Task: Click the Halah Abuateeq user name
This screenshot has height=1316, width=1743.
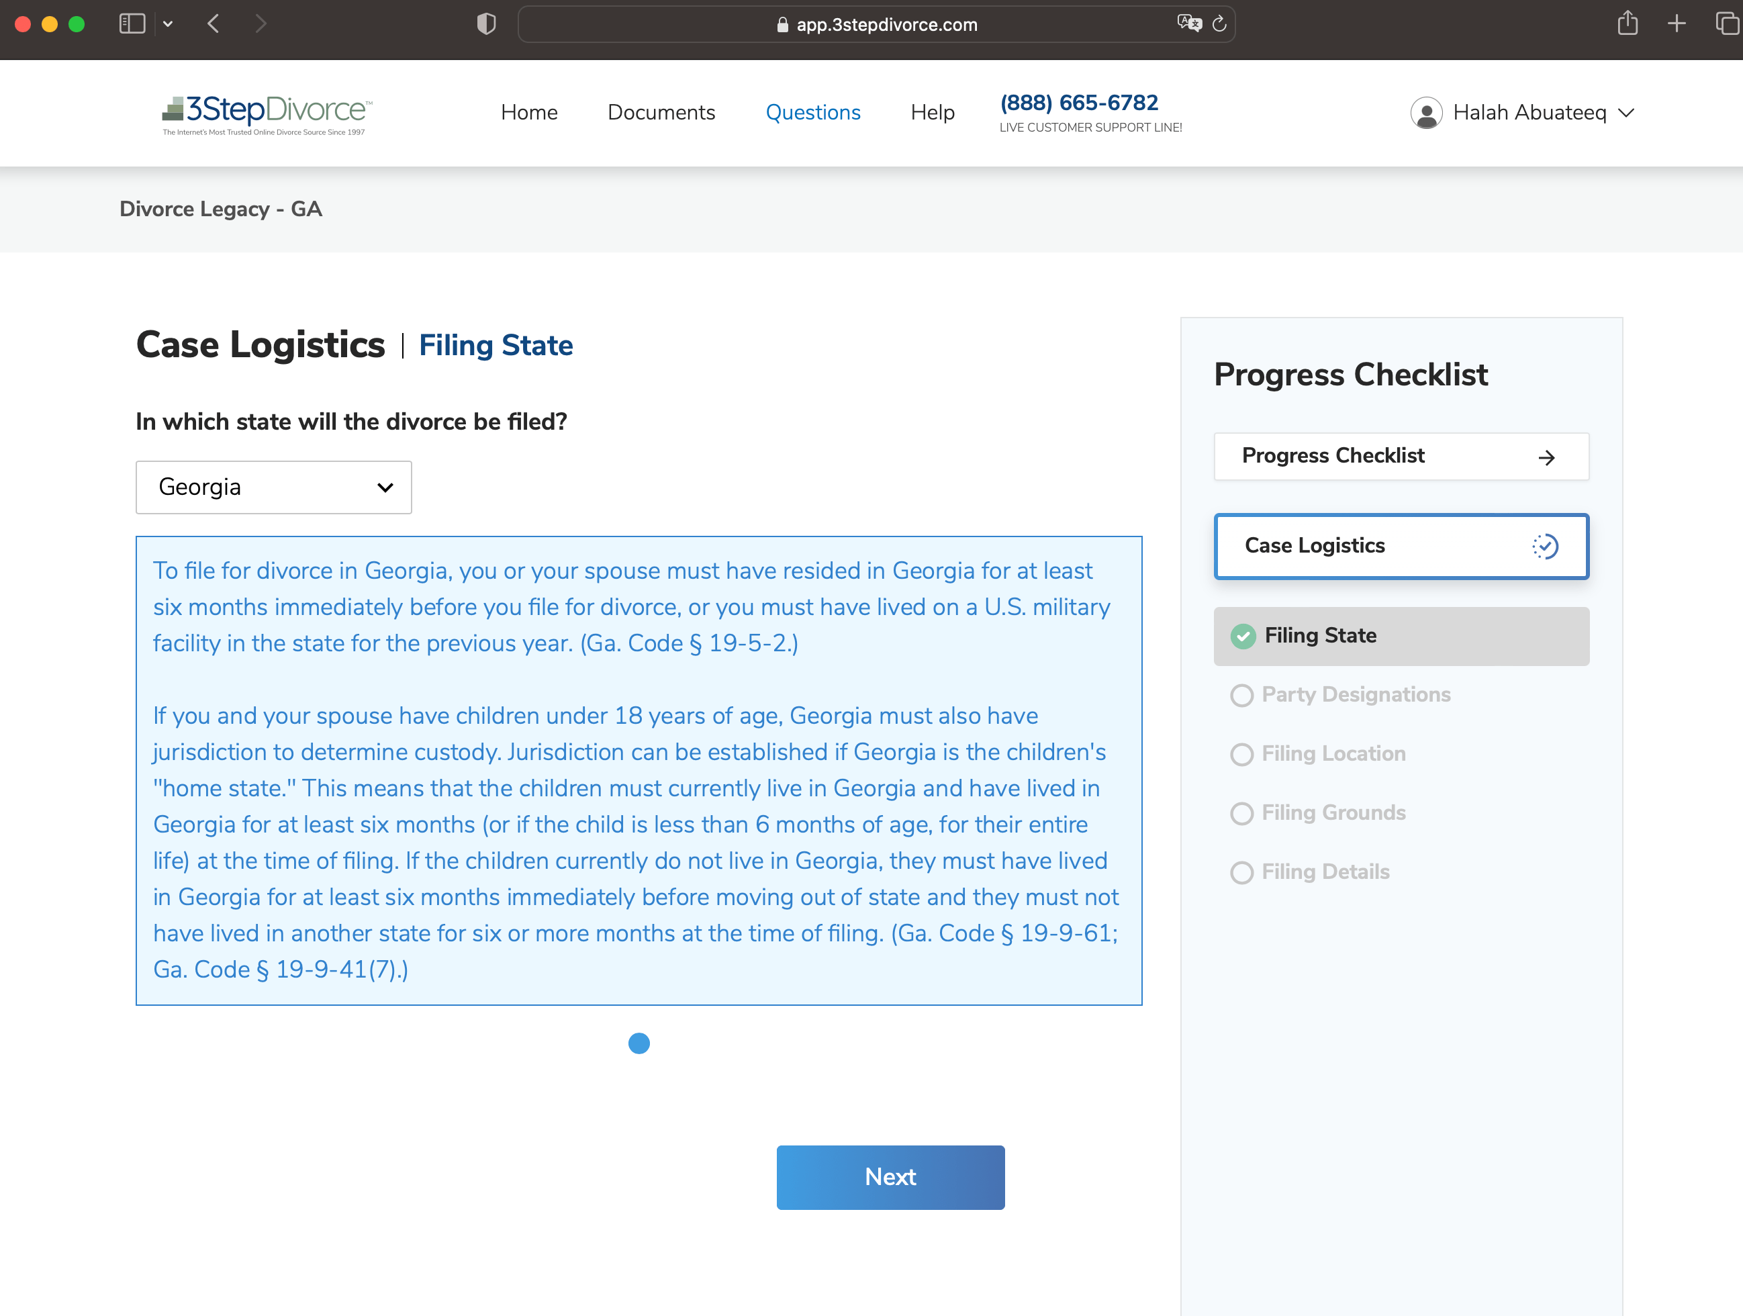Action: tap(1529, 113)
